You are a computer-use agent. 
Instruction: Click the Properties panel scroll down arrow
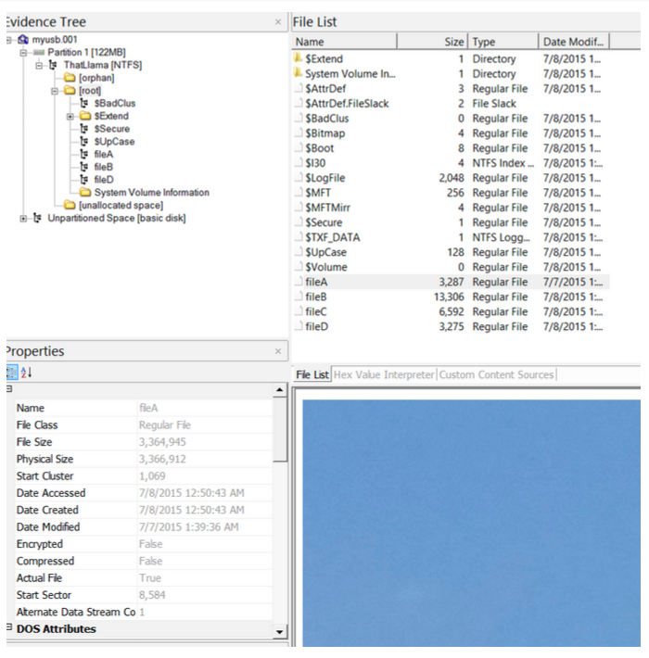pyautogui.click(x=281, y=632)
